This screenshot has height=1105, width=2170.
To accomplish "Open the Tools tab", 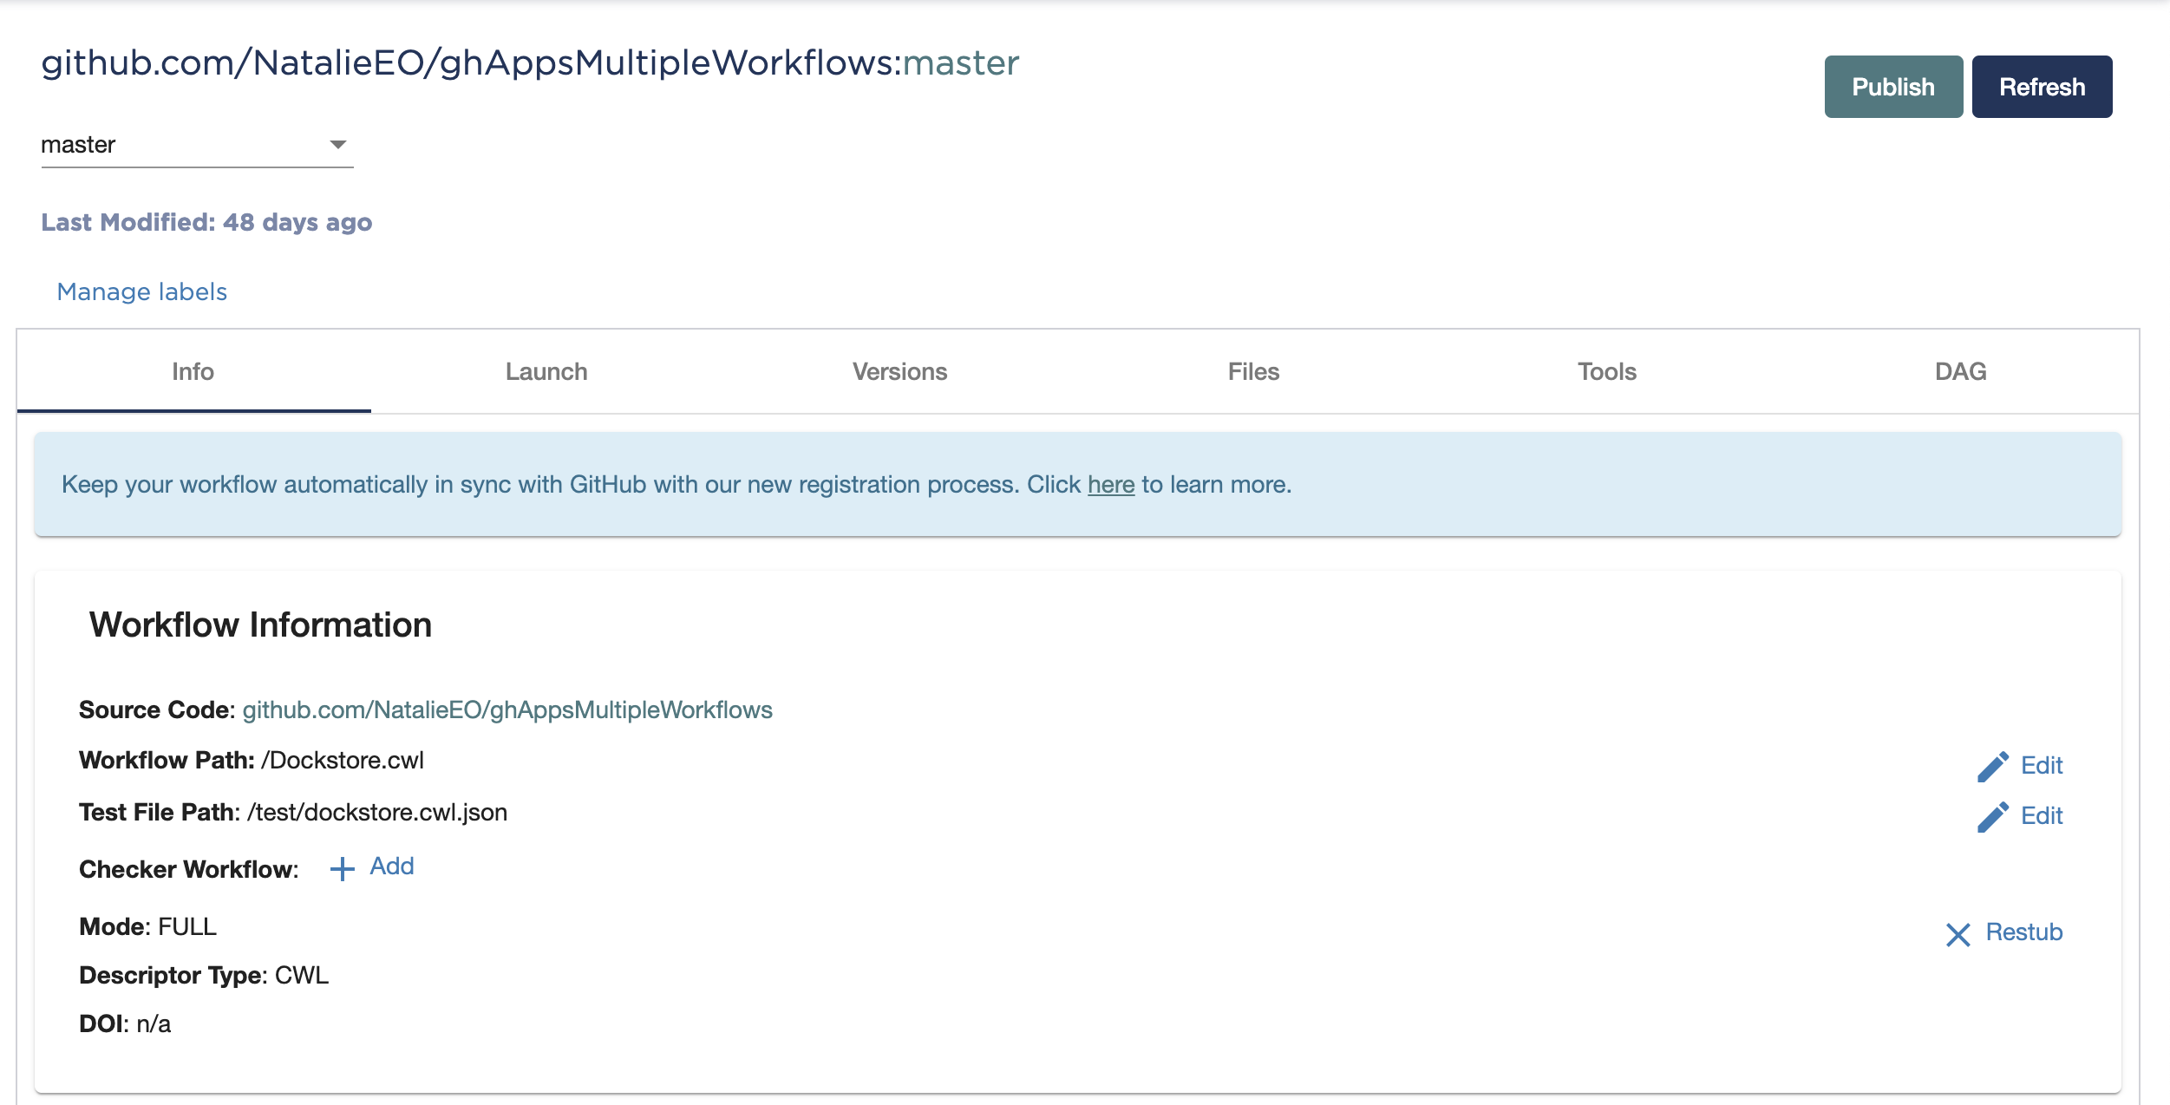I will (x=1606, y=371).
